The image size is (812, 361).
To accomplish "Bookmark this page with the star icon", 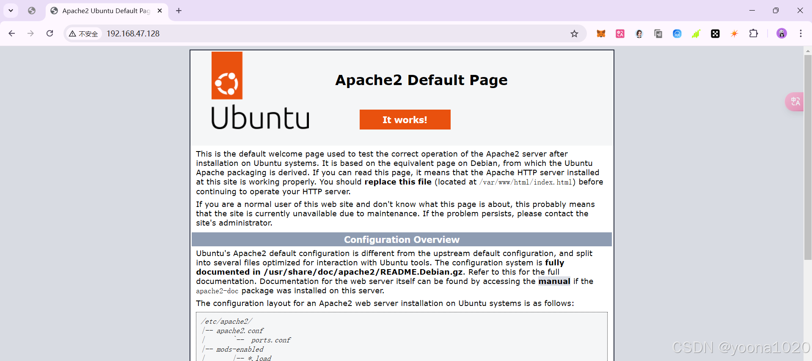I will (x=574, y=34).
